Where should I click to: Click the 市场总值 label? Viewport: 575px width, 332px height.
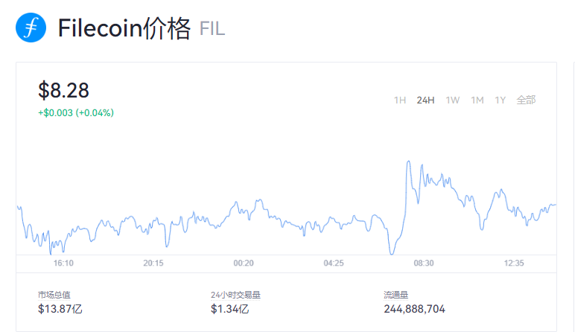point(54,295)
